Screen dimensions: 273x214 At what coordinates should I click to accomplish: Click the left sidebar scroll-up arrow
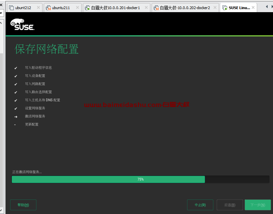(1, 23)
